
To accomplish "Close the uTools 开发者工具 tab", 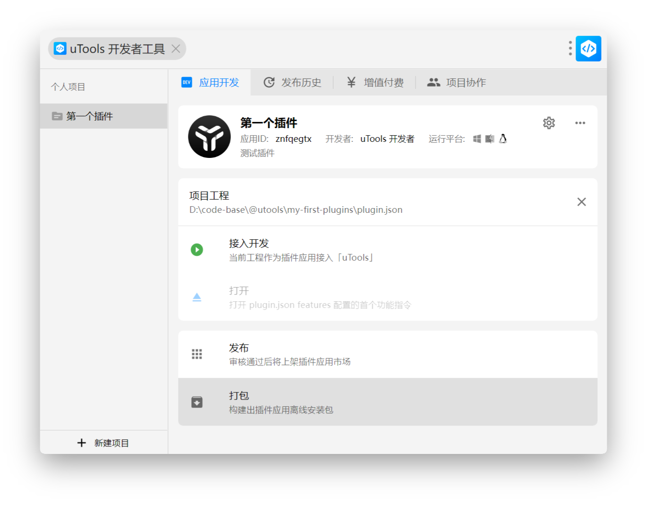I will (176, 49).
